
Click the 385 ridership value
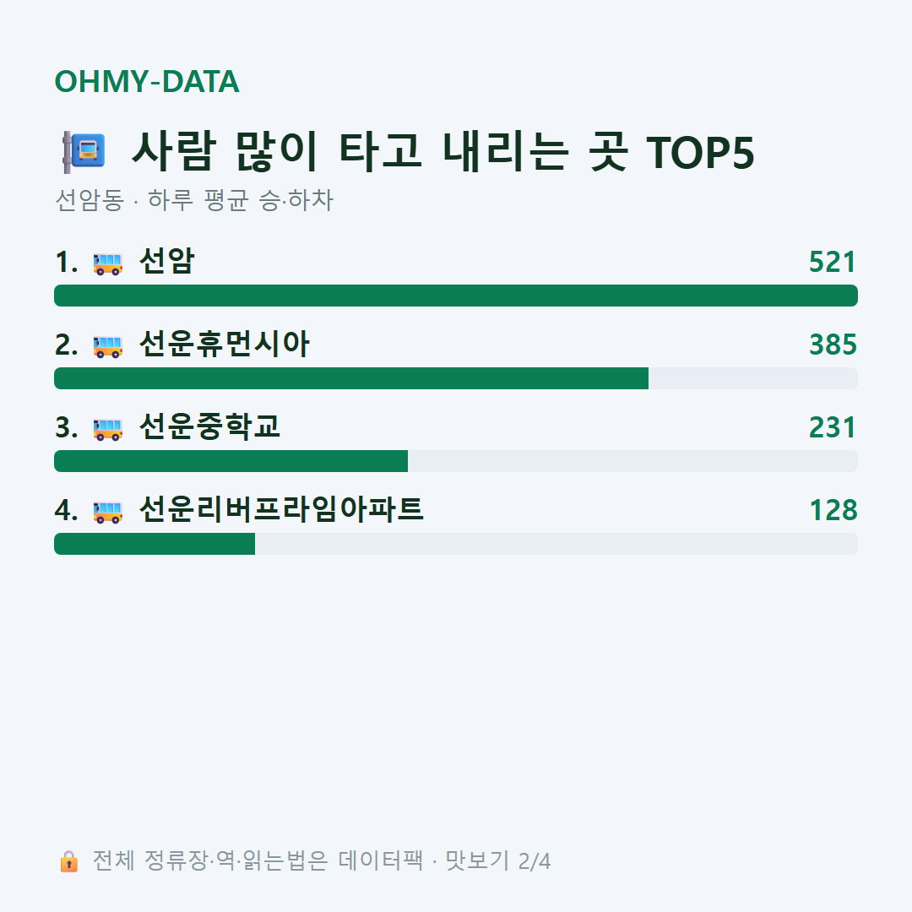click(x=833, y=345)
